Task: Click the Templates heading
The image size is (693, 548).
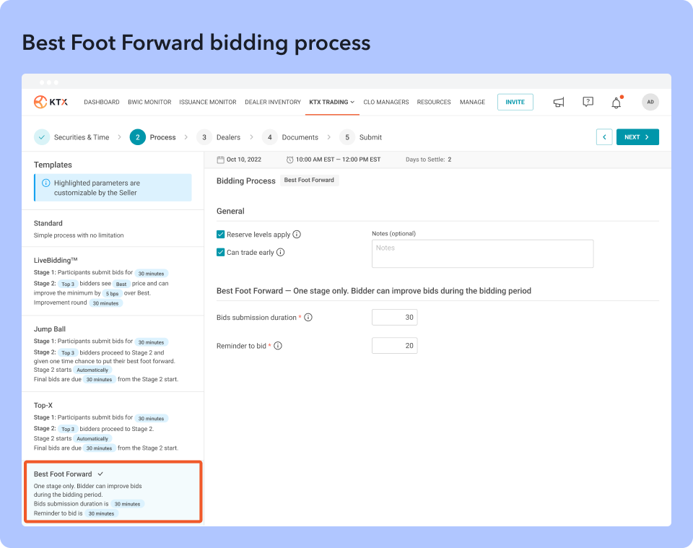Action: (x=53, y=165)
